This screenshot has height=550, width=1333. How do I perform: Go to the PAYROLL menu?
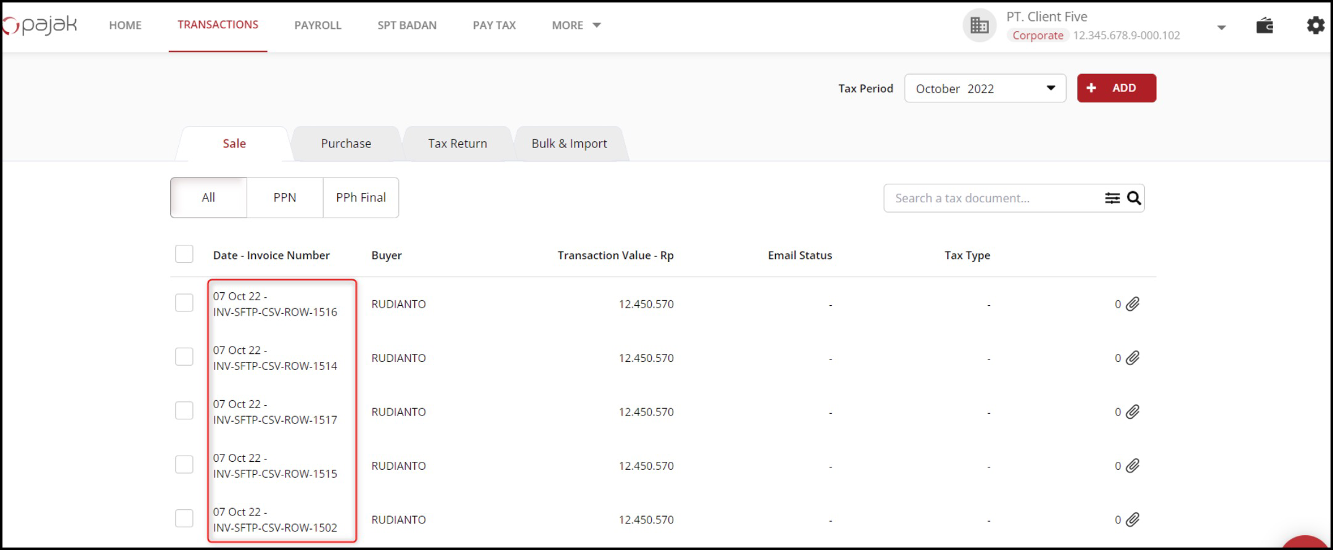(318, 25)
